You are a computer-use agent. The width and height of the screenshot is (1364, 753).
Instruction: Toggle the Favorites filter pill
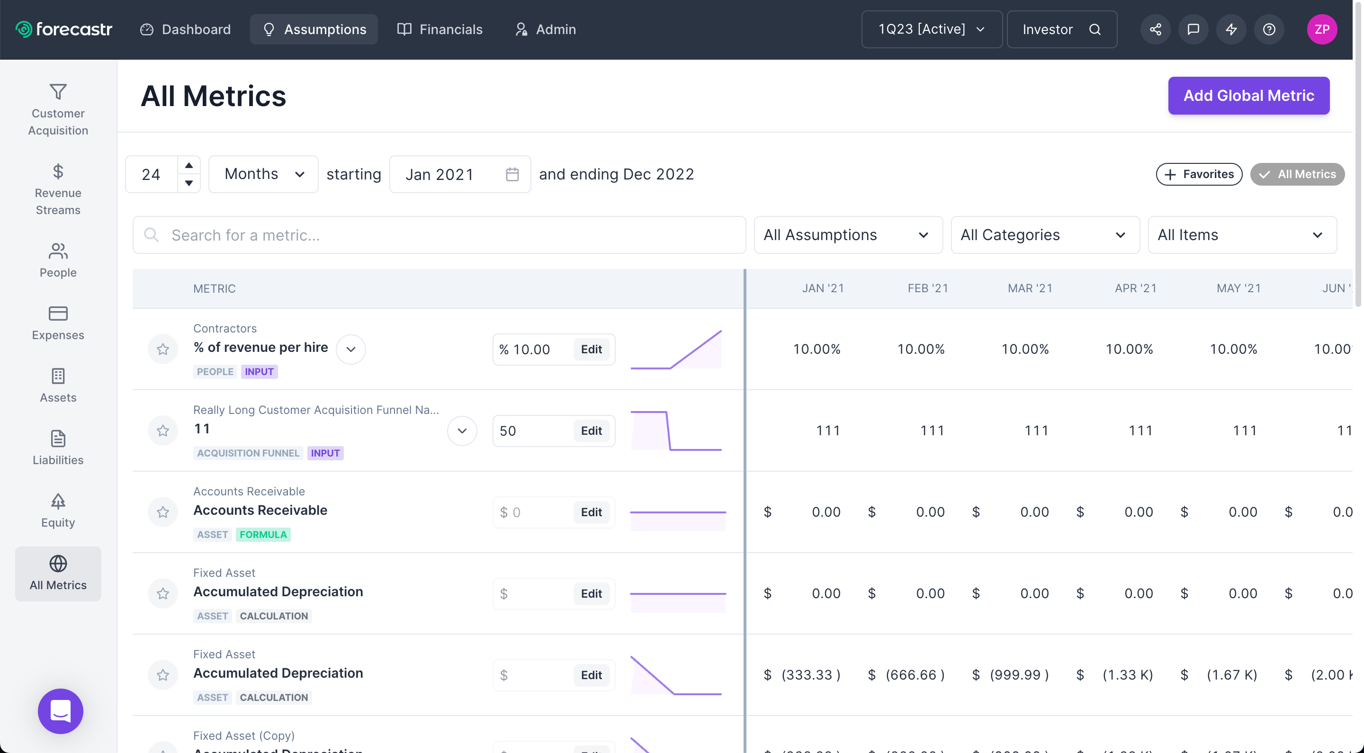[1199, 174]
